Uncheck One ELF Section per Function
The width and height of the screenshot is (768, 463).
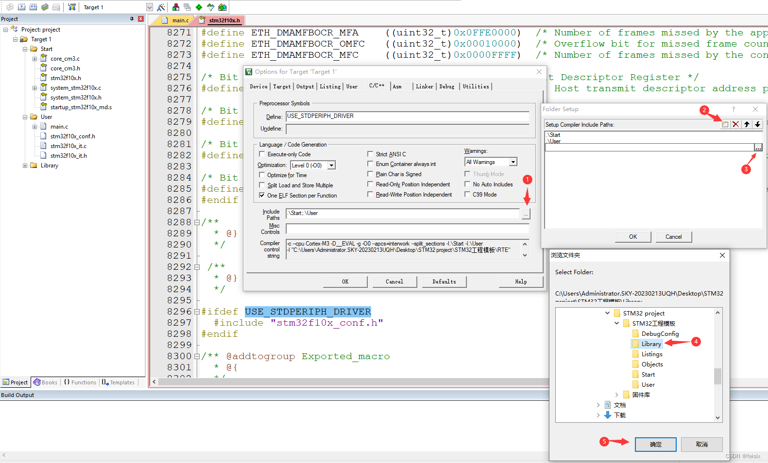pos(262,195)
